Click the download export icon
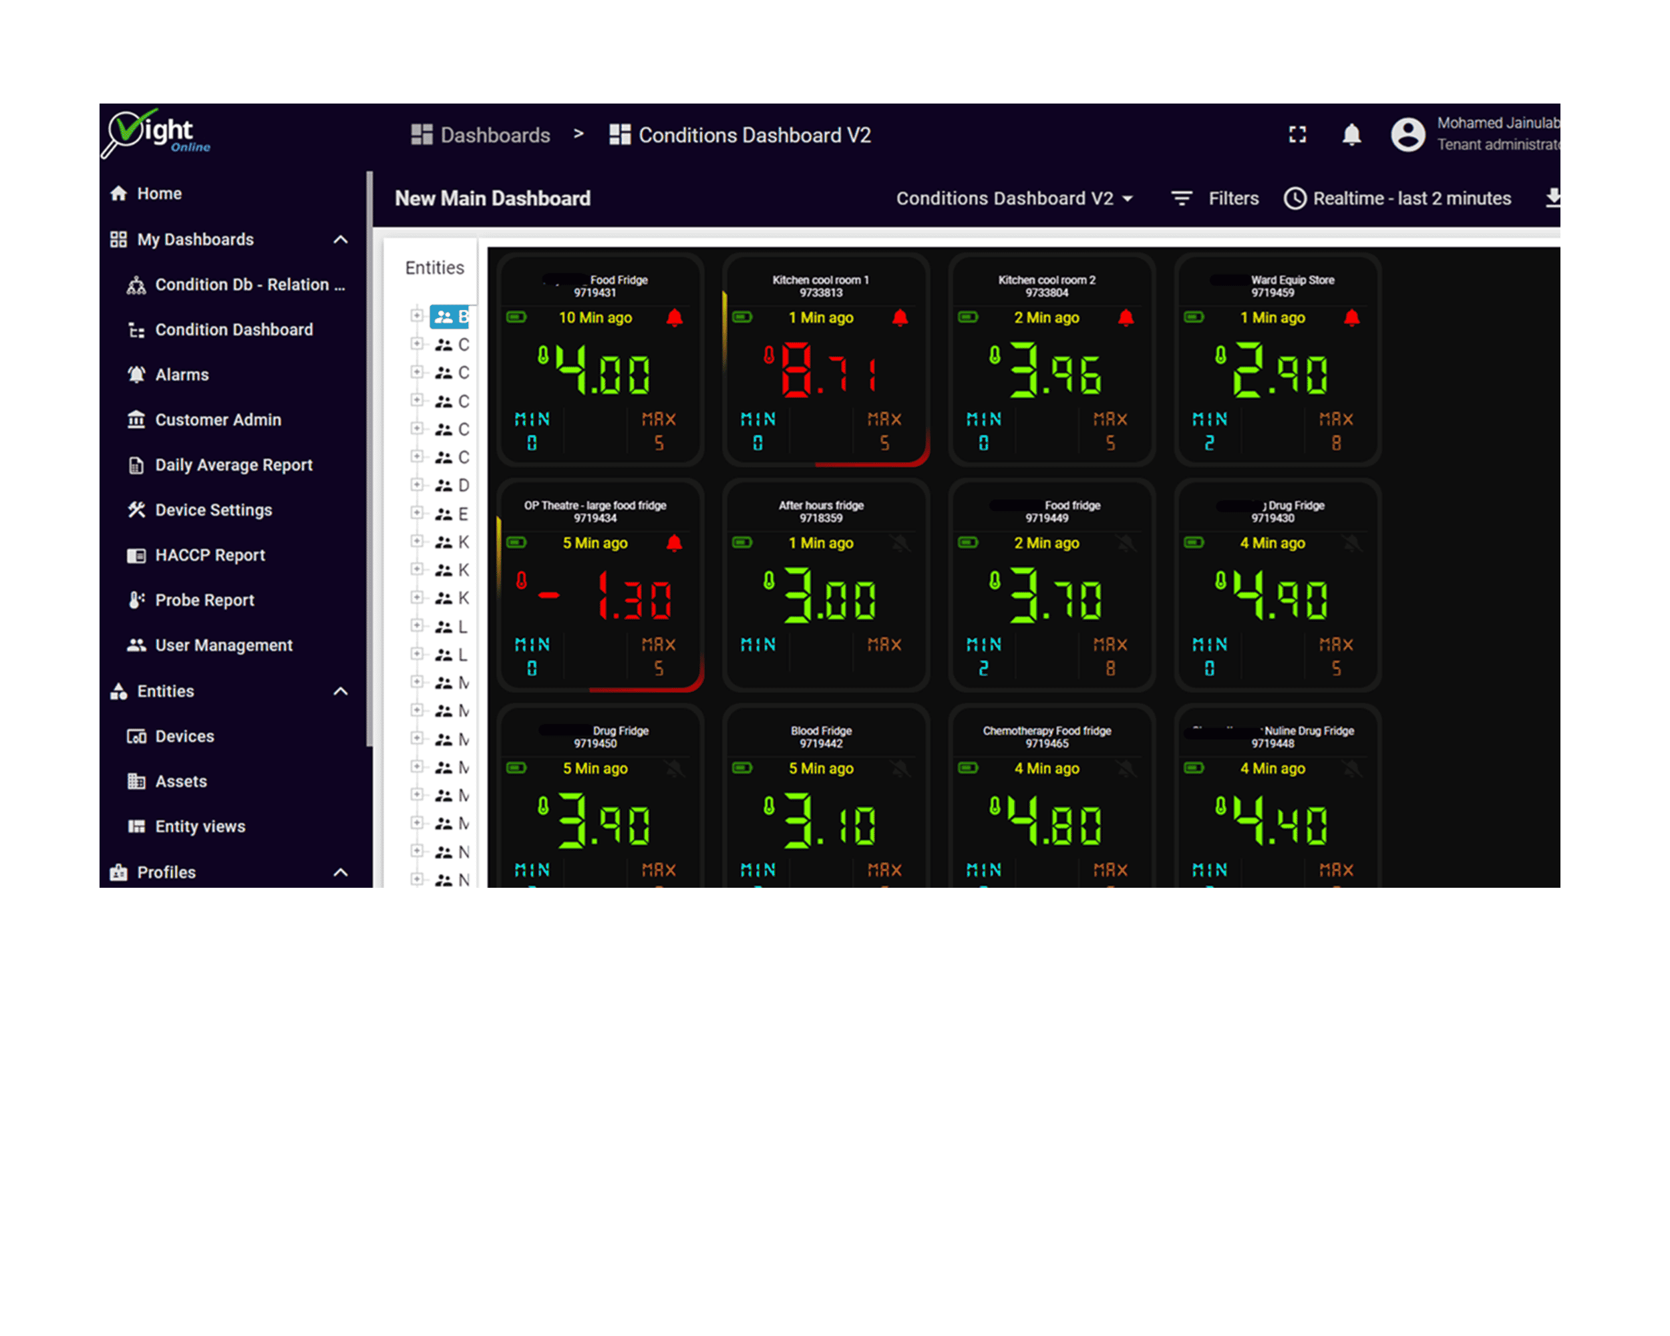This screenshot has width=1670, height=1336. [1552, 198]
